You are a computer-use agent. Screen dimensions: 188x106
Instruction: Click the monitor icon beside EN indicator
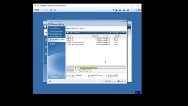pyautogui.click(x=136, y=92)
